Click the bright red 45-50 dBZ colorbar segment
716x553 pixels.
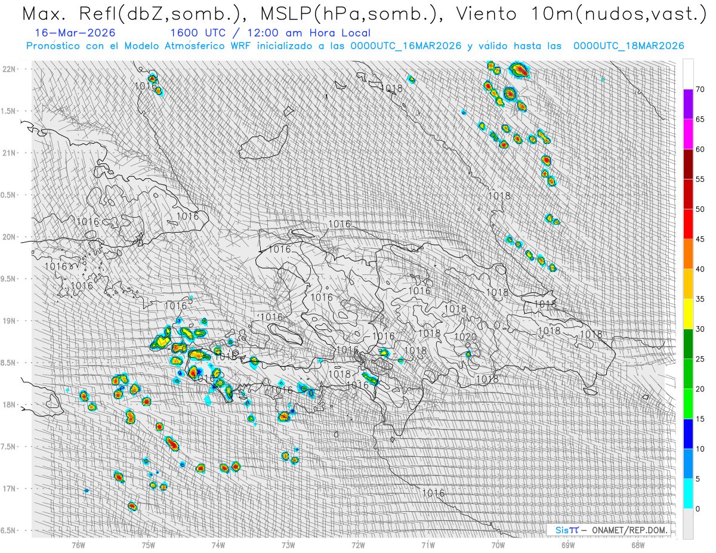(688, 224)
